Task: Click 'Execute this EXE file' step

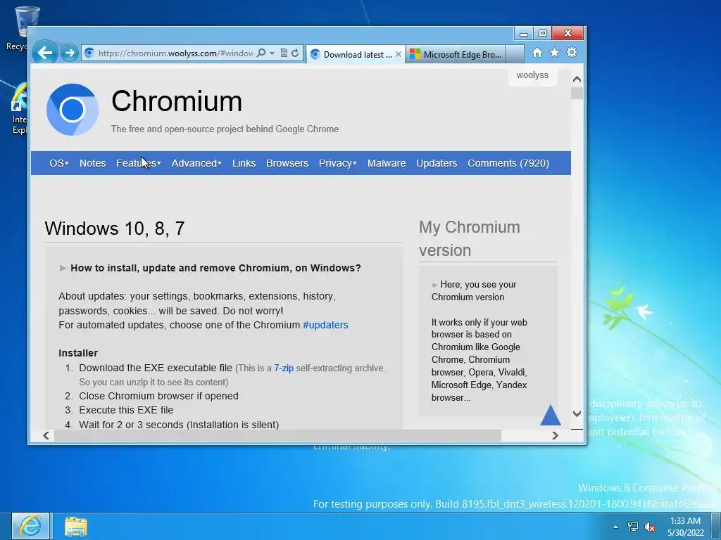Action: click(x=126, y=410)
